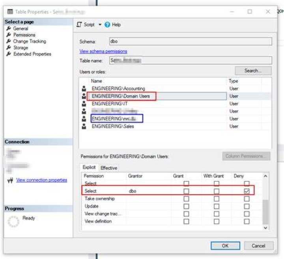Click the wrench icon beside Extended Properties
Viewport: 284px width, 259px height.
(9, 54)
